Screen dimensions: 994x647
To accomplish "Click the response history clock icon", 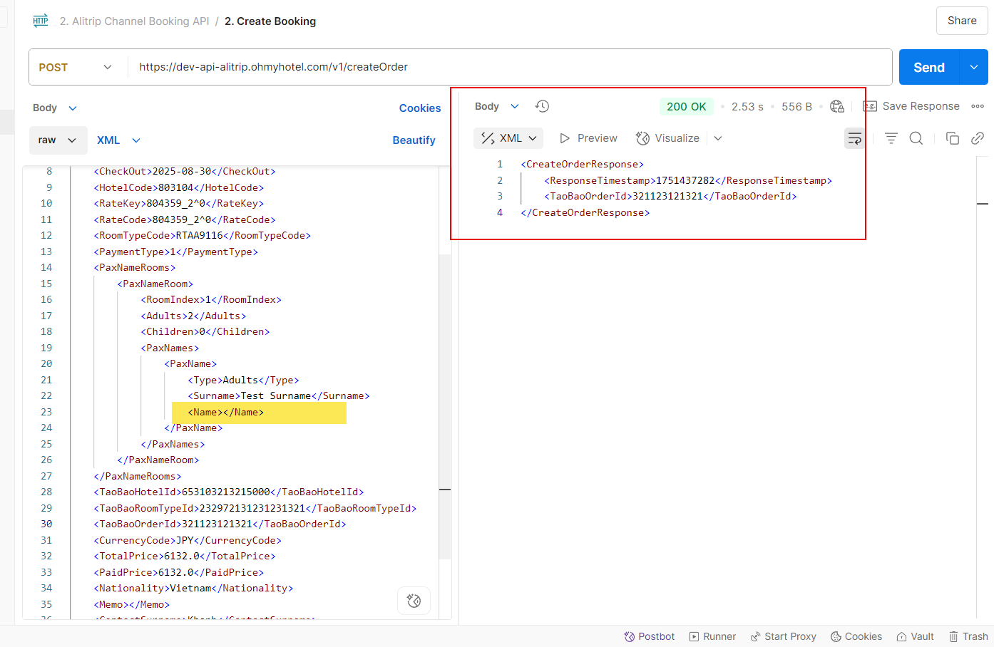I will point(542,106).
